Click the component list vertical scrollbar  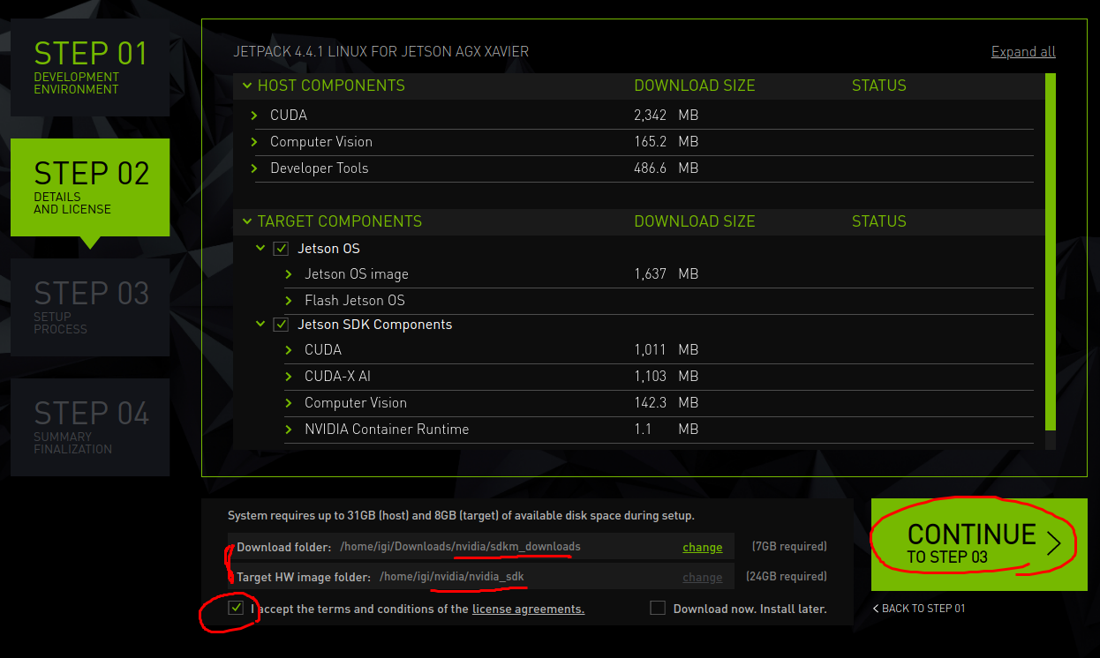1050,251
